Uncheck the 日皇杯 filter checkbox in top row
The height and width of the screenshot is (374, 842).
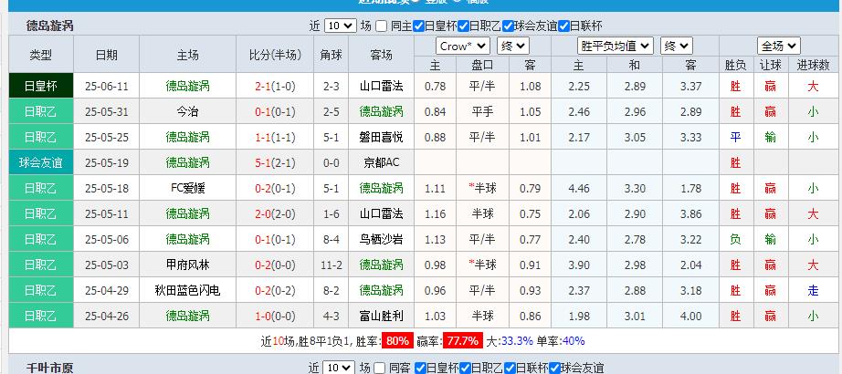(418, 26)
